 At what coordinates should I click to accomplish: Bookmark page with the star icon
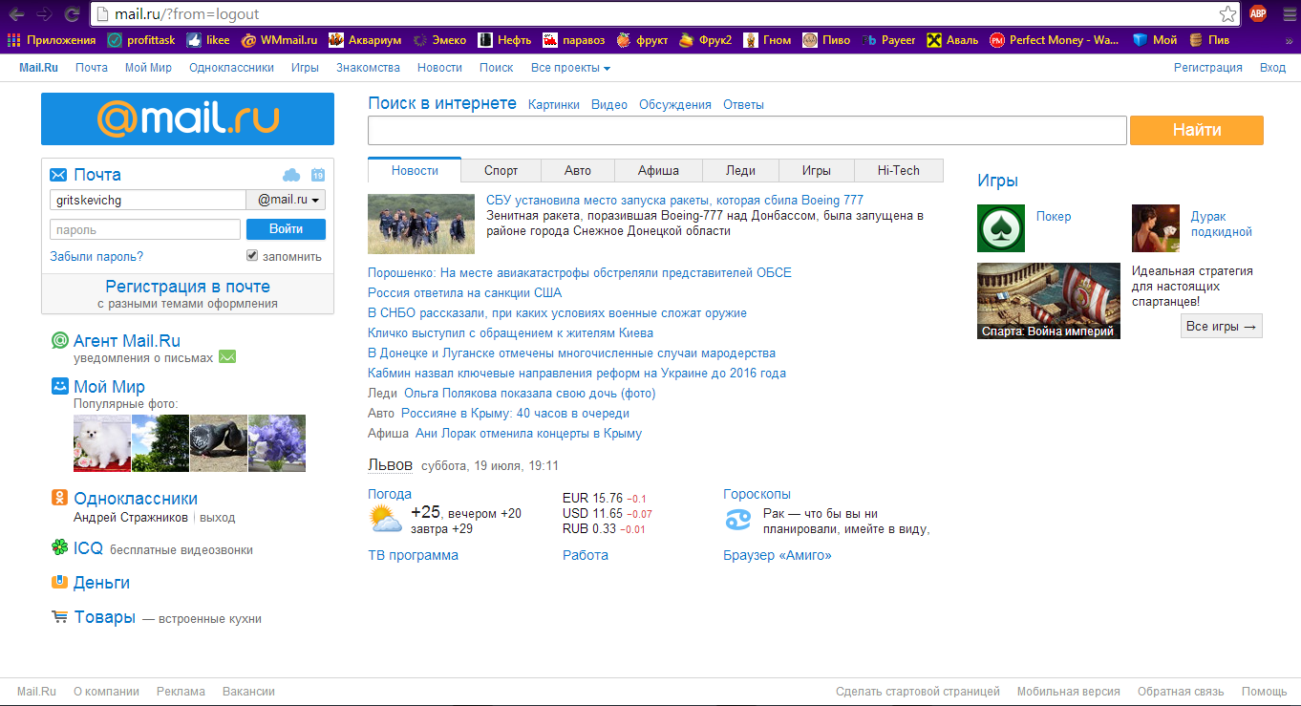pos(1228,14)
